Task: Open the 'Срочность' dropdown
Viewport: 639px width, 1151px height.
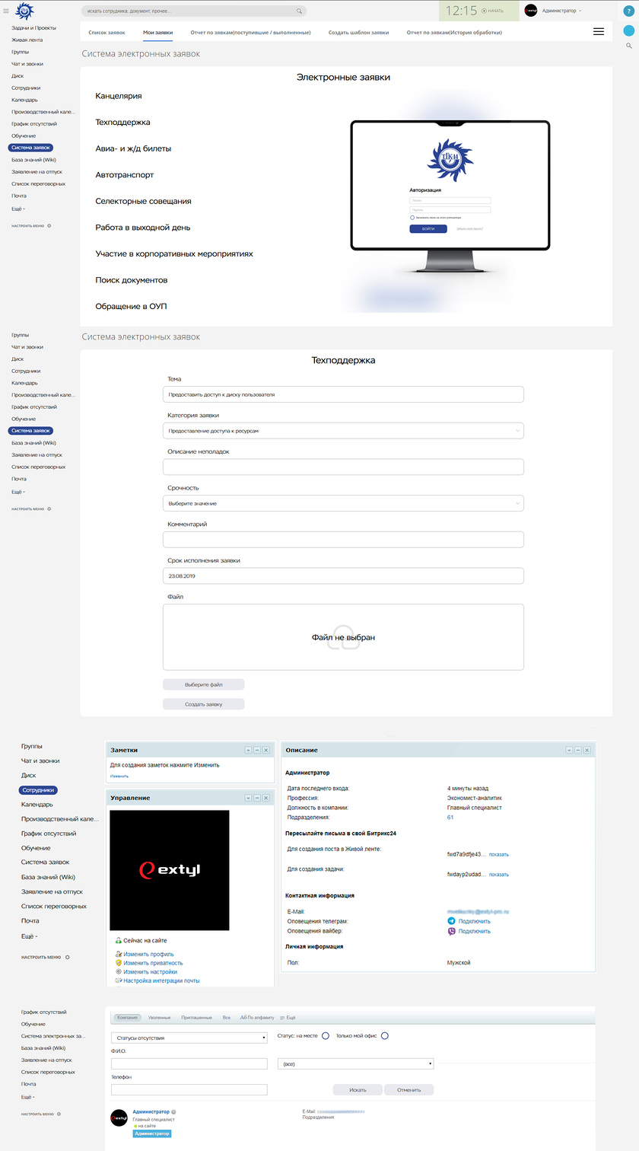Action: point(343,503)
